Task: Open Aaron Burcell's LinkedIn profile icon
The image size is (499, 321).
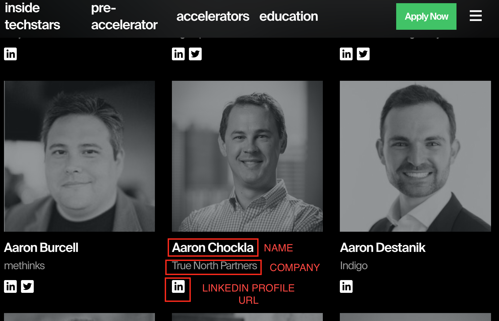Action: point(10,286)
